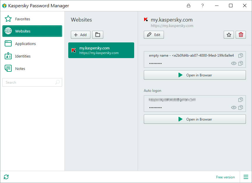
Task: Open the Free version link
Action: point(225,177)
